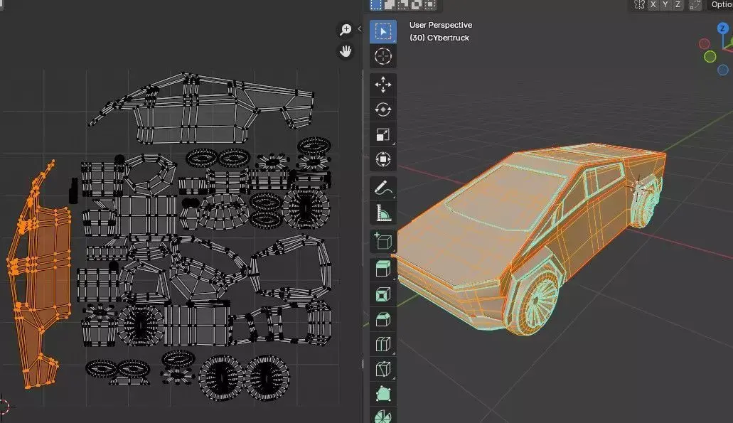This screenshot has height=423, width=733.
Task: Select the 3D Cursor tool
Action: [x=383, y=57]
